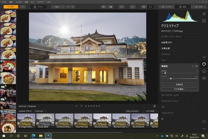Viewport: 208px width, 139px height.
Task: Open the Layers panel icon
Action: click(204, 14)
